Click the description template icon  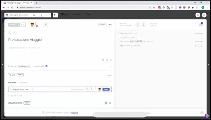(x=103, y=60)
